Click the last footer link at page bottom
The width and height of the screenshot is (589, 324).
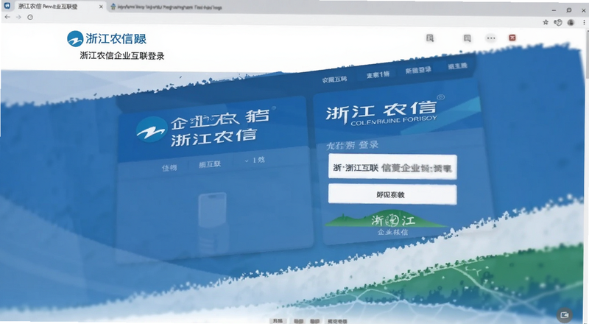click(x=337, y=321)
